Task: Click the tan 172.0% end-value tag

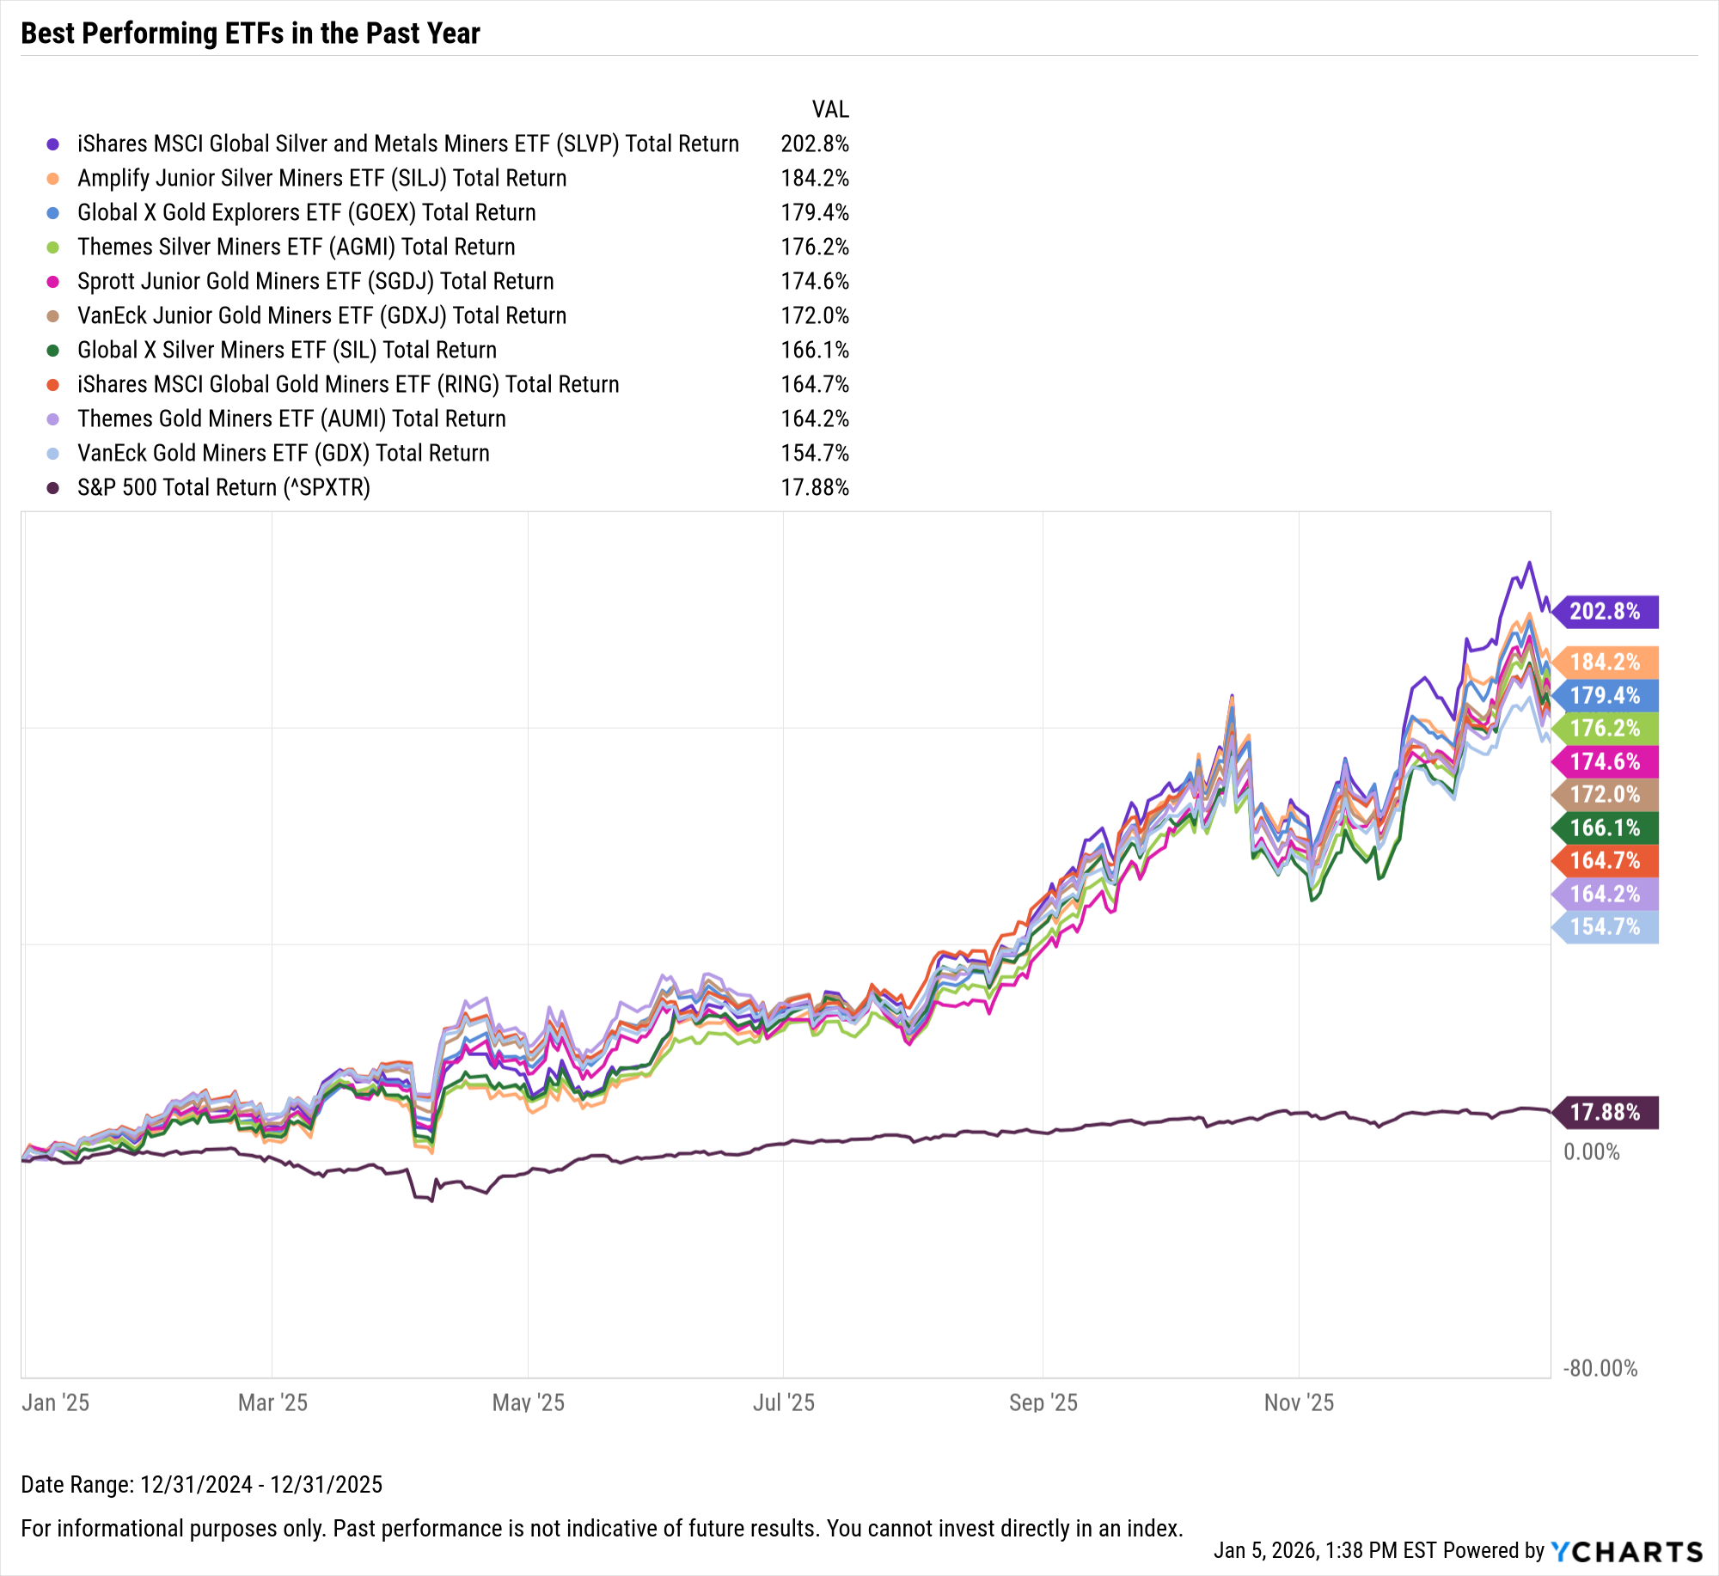Action: [x=1605, y=794]
